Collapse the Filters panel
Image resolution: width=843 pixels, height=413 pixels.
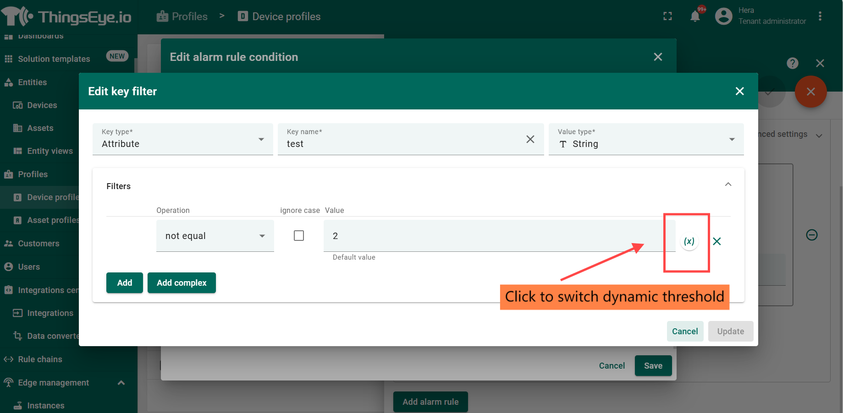pos(728,185)
